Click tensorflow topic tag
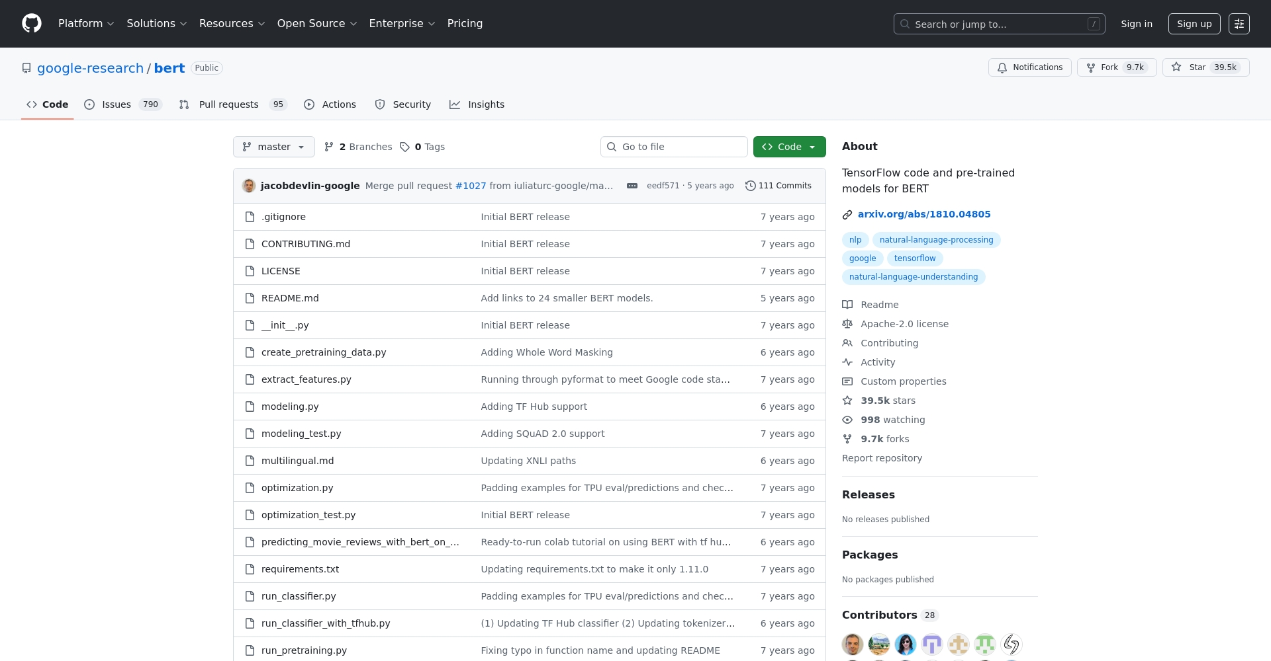The image size is (1271, 661). click(915, 258)
